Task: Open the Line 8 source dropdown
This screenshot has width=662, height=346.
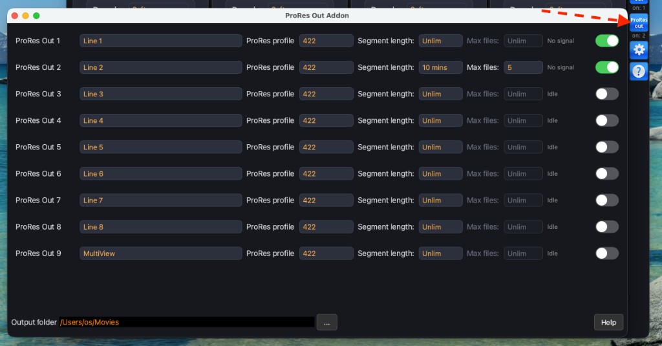Action: (161, 227)
